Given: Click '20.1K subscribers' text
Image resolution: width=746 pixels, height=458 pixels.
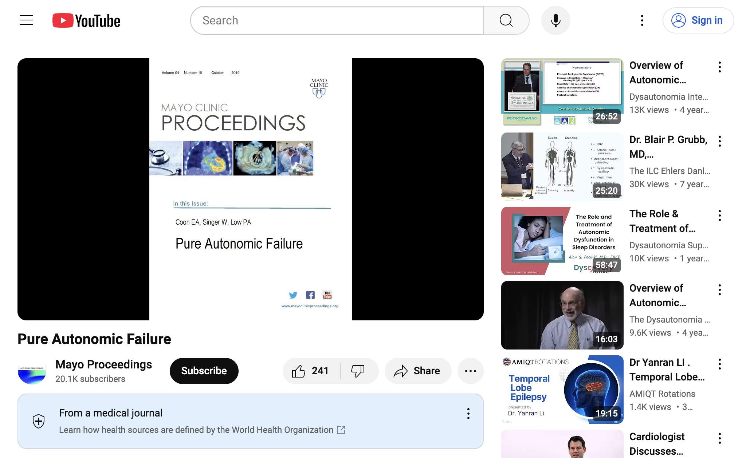Looking at the screenshot, I should point(90,379).
